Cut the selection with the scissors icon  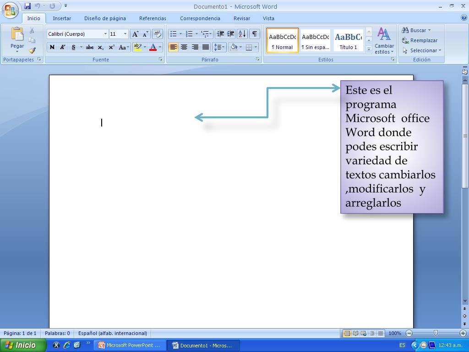[32, 31]
